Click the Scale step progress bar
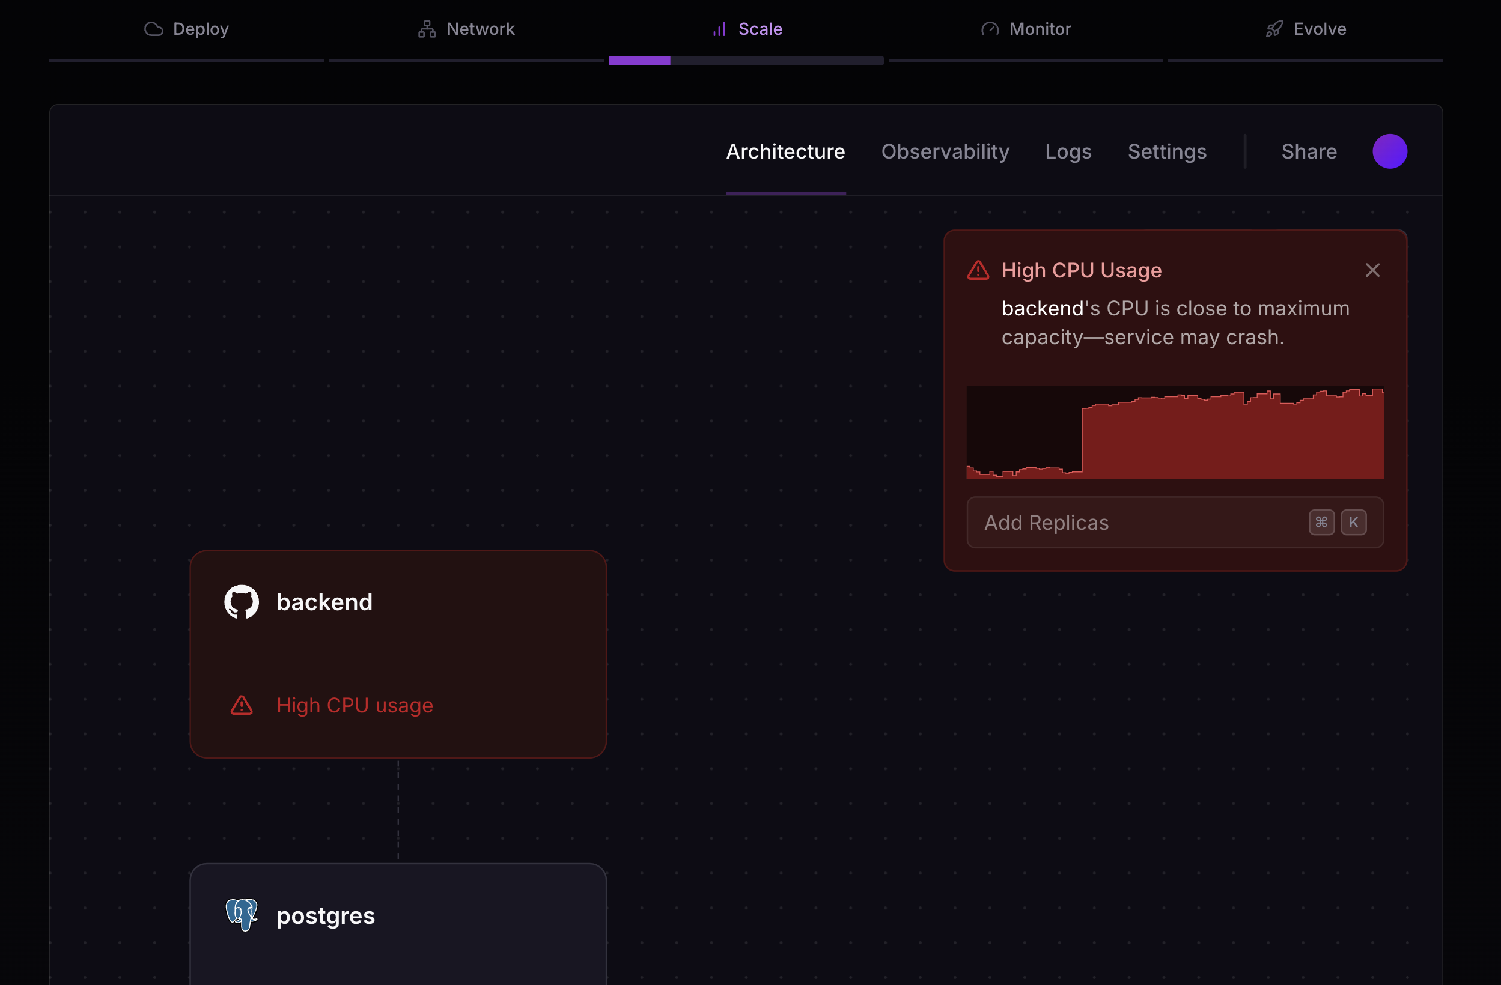1501x985 pixels. point(746,61)
